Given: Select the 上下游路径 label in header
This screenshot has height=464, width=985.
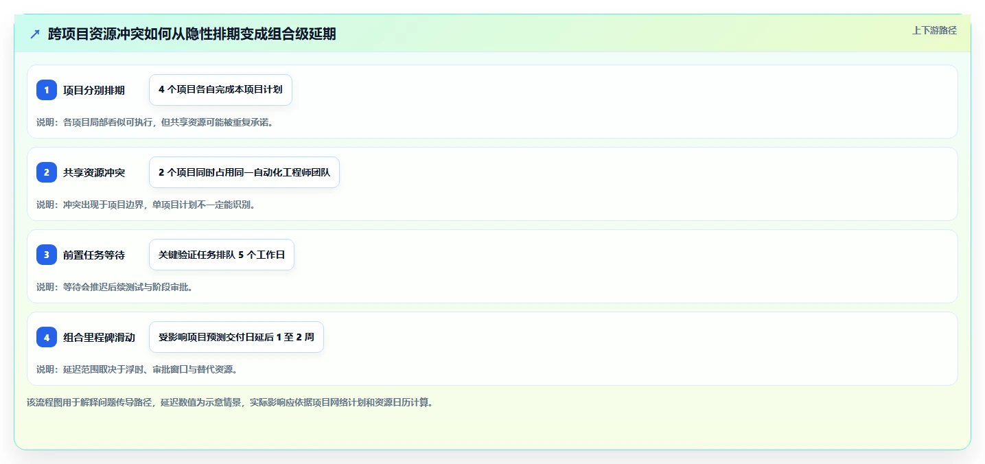Looking at the screenshot, I should pos(934,30).
